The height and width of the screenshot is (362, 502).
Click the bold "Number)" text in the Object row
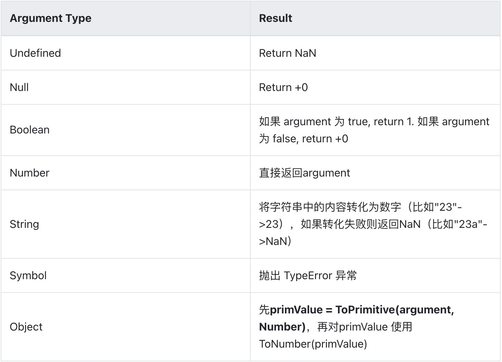click(282, 327)
